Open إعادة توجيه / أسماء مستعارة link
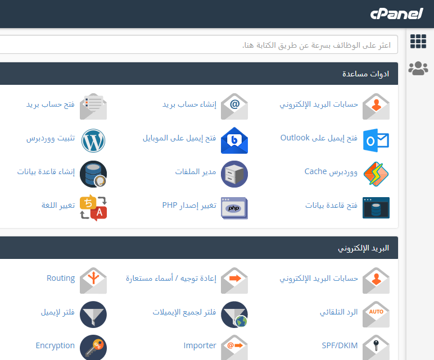This screenshot has height=360, width=434. click(x=171, y=278)
